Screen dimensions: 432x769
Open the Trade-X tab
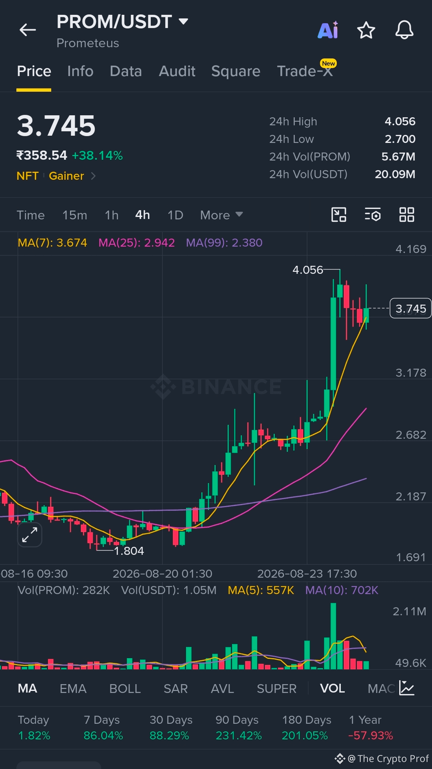tap(305, 71)
